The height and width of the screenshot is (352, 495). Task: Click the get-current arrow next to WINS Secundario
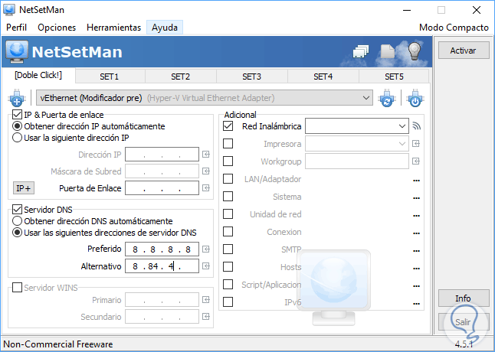pos(206,316)
